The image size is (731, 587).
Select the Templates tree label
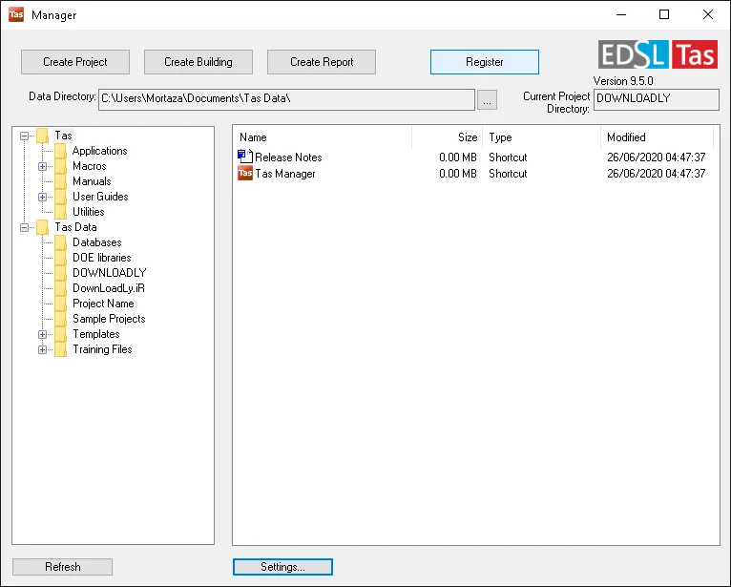[x=96, y=334]
